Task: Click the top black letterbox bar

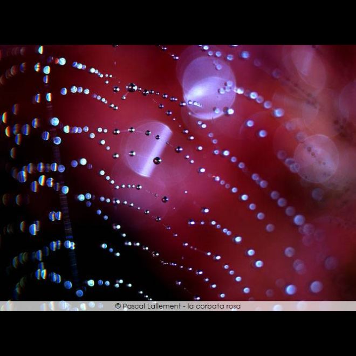Action: click(178, 22)
